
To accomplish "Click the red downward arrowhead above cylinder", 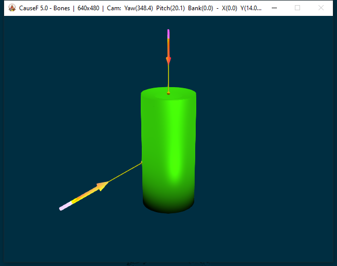I will tap(168, 60).
